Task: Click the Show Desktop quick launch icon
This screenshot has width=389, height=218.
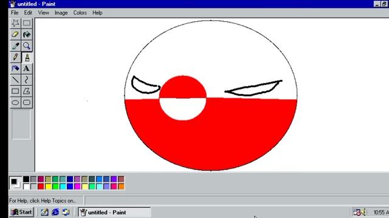Action: (44, 212)
